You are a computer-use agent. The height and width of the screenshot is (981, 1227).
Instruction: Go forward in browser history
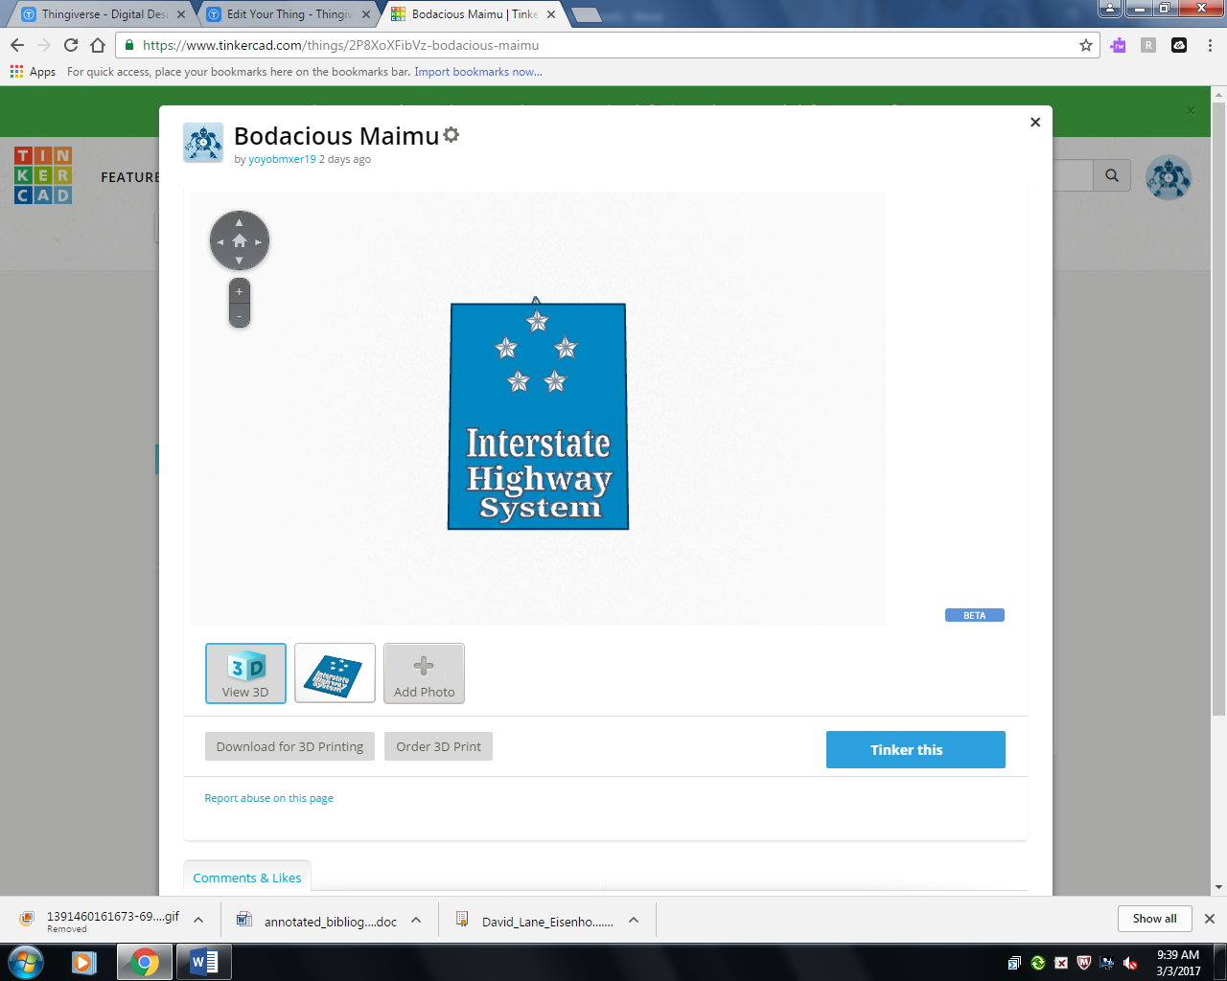tap(44, 45)
